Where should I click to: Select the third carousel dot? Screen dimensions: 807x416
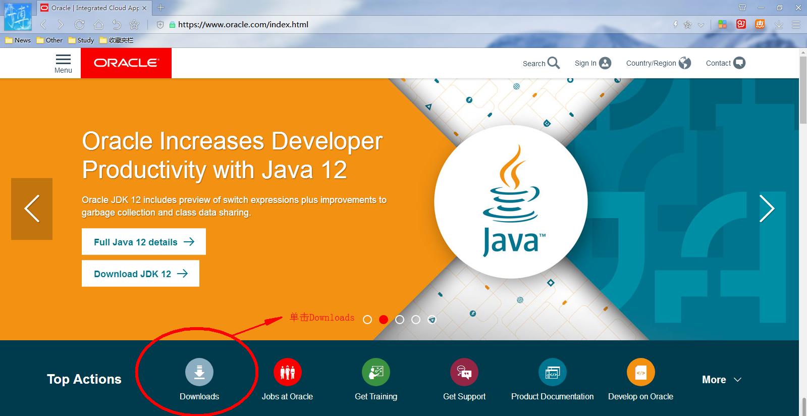(x=400, y=320)
